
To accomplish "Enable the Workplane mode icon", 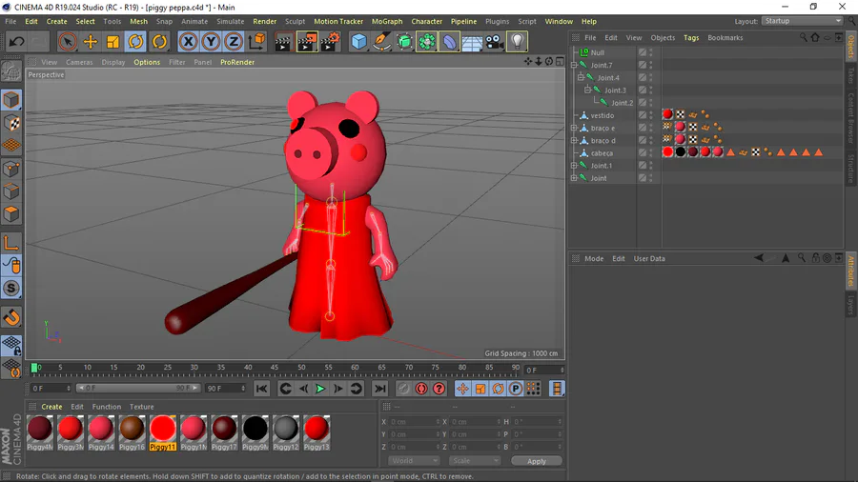I will (x=11, y=146).
